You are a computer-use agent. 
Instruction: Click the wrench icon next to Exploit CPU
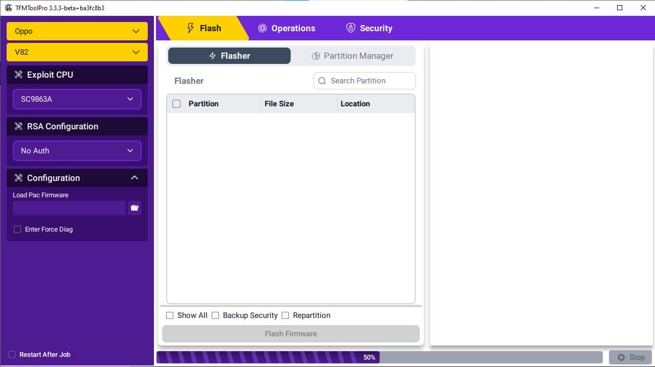(x=18, y=75)
